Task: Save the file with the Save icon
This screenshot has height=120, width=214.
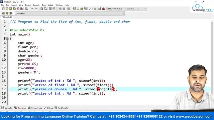Action: 10,9
